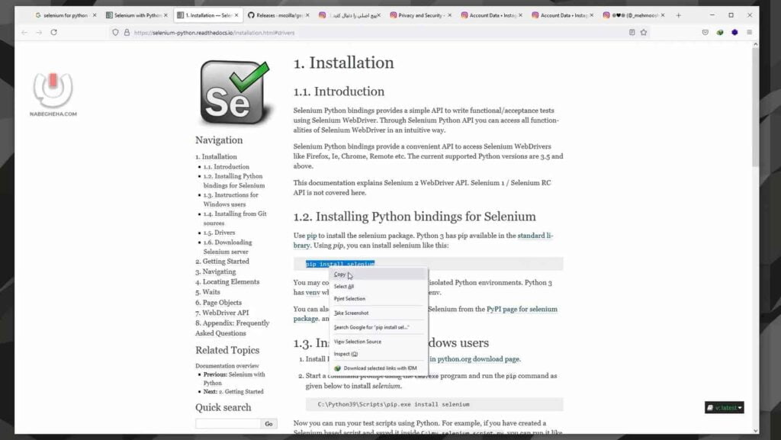
Task: Go back with the browser back arrow
Action: pos(24,32)
